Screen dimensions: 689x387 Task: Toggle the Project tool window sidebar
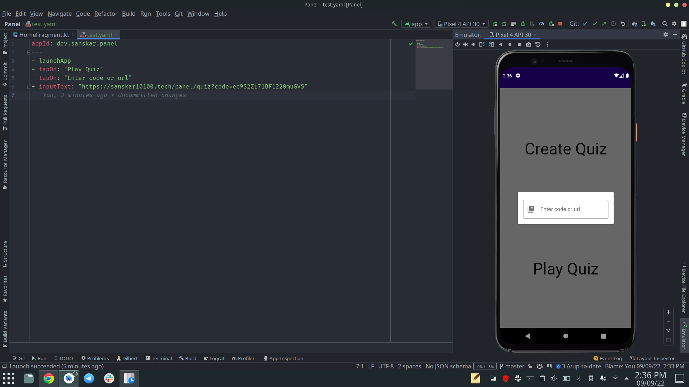(x=5, y=43)
